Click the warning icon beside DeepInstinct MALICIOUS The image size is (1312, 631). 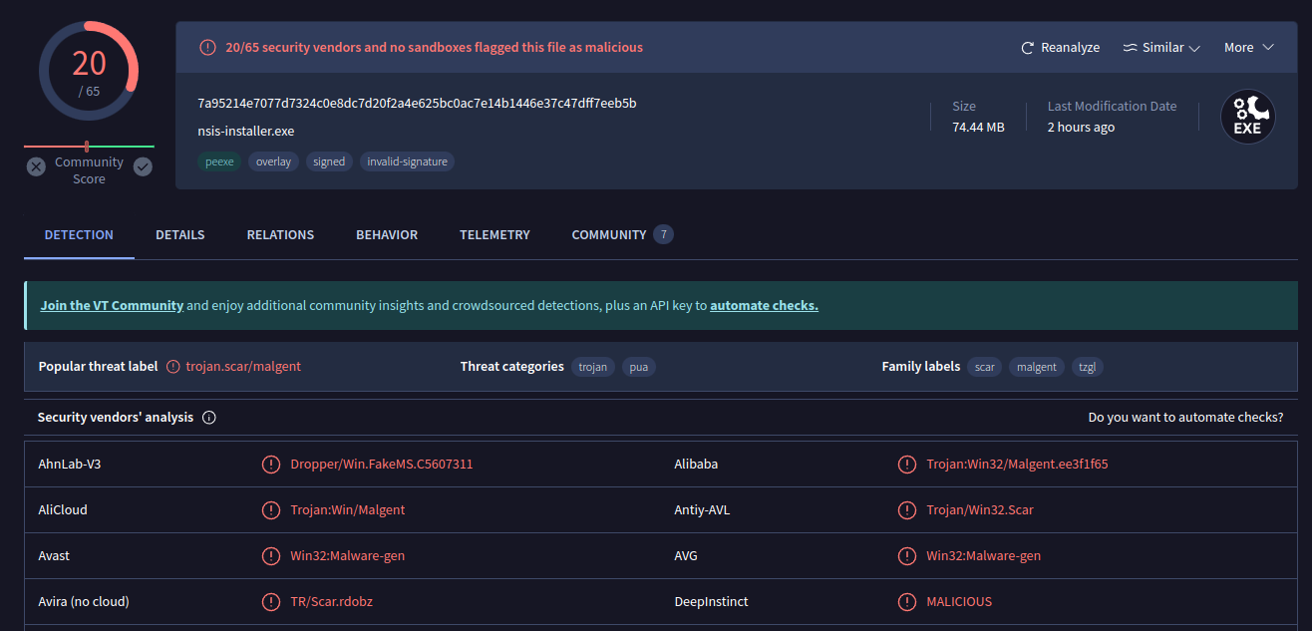(906, 602)
